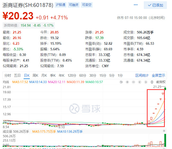This screenshot has width=172, height=149.
Task: Click the 52周最低 7.59 value
Action: point(60,66)
